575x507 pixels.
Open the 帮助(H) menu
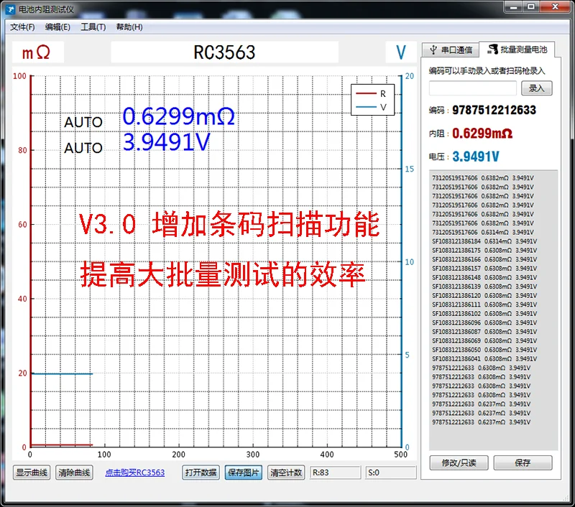coord(129,27)
